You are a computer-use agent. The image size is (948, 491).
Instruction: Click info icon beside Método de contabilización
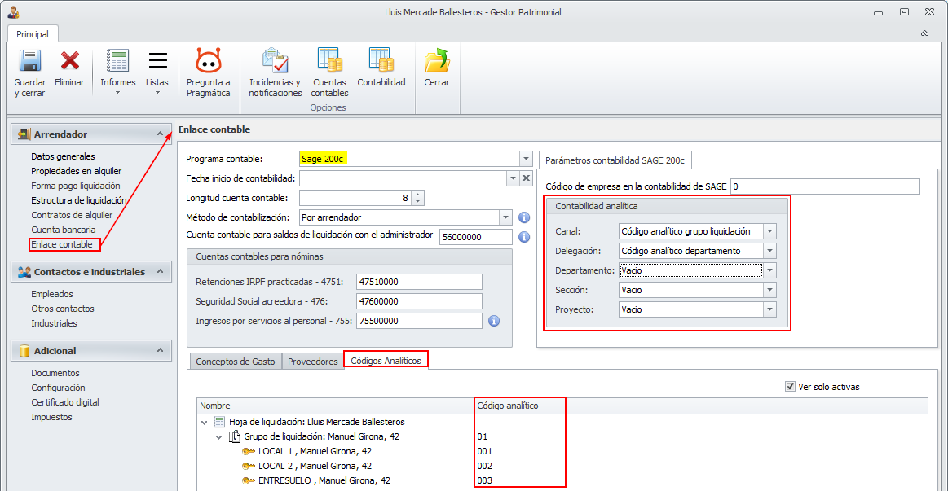[x=524, y=217]
